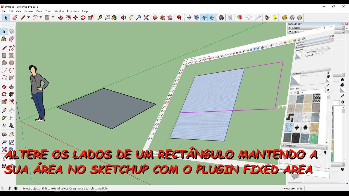Screen dimensions: 349x196
Task: Open the Help menu
Action: pyautogui.click(x=85, y=11)
